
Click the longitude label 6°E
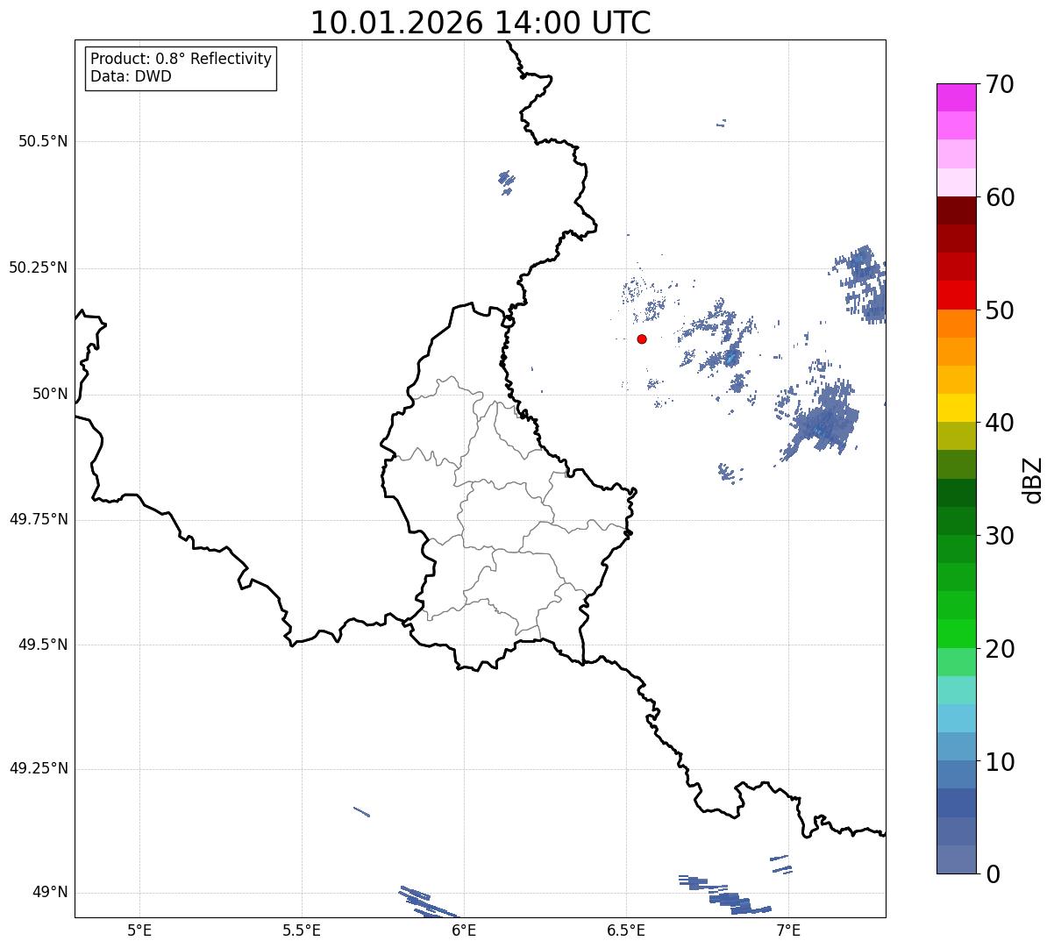(464, 930)
